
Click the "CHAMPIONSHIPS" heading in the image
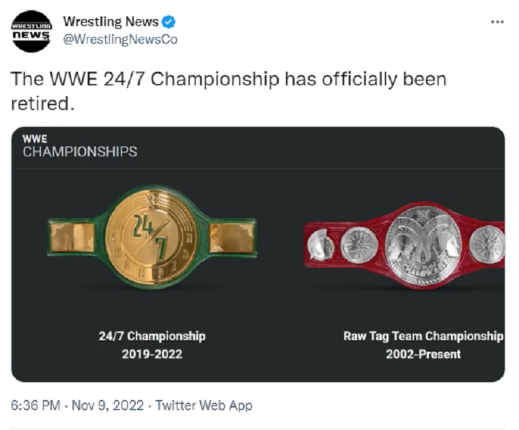[x=79, y=152]
